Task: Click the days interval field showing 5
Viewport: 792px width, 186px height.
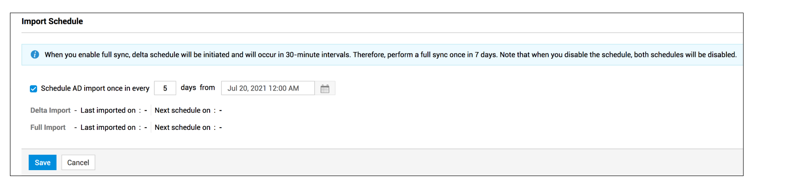Action: pyautogui.click(x=165, y=88)
